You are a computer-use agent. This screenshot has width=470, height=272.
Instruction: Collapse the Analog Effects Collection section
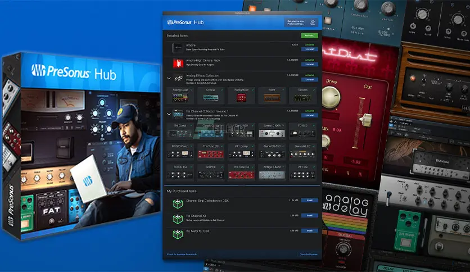tap(169, 79)
